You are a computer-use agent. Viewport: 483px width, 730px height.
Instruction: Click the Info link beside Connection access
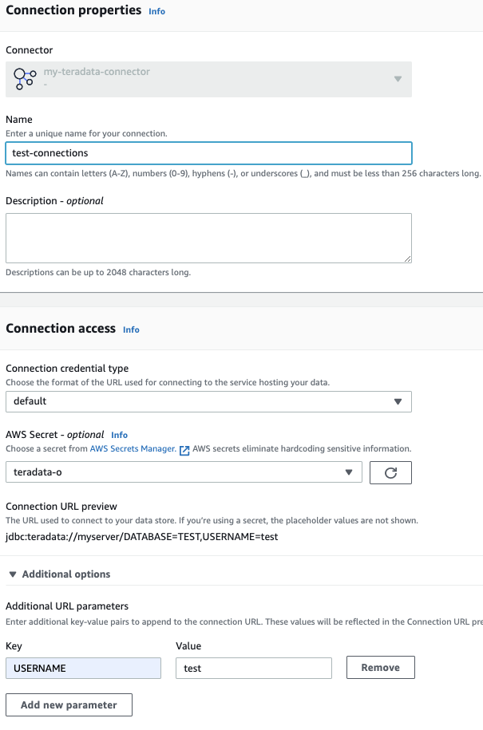(131, 329)
